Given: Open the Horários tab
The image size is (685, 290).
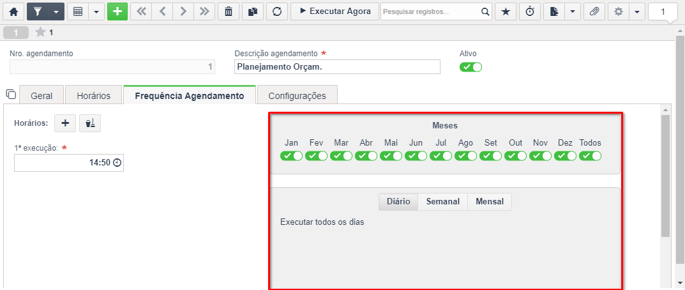Looking at the screenshot, I should pos(93,96).
